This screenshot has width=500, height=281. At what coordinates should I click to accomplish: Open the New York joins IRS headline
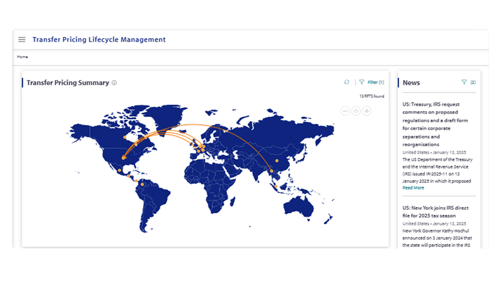[x=435, y=212]
